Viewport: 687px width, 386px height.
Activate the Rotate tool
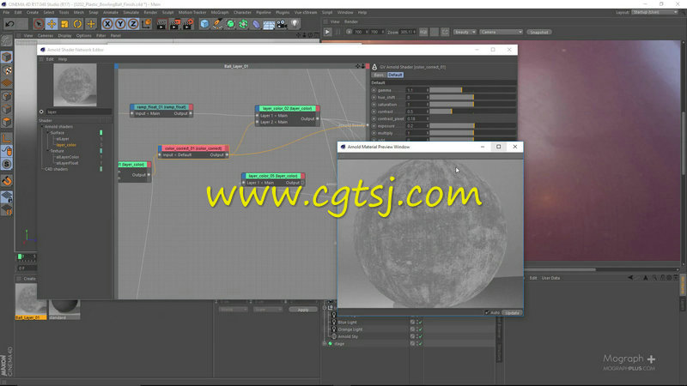coord(78,24)
